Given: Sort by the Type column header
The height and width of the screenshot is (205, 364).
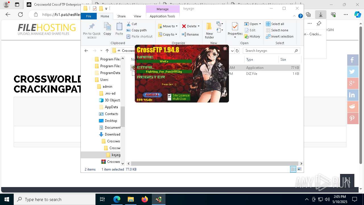Looking at the screenshot, I should click(261, 60).
